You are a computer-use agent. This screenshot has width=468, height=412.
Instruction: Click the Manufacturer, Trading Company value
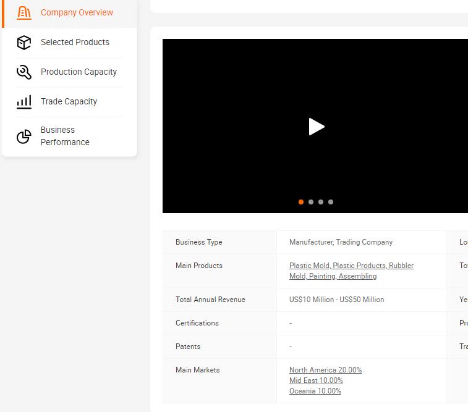coord(341,242)
